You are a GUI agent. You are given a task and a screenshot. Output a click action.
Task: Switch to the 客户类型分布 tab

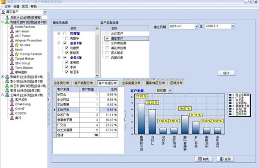pyautogui.click(x=84, y=83)
